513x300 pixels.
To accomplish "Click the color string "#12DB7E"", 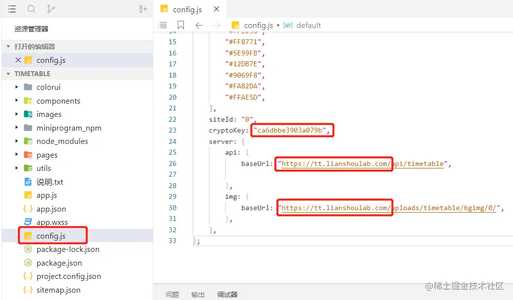I will click(x=243, y=64).
